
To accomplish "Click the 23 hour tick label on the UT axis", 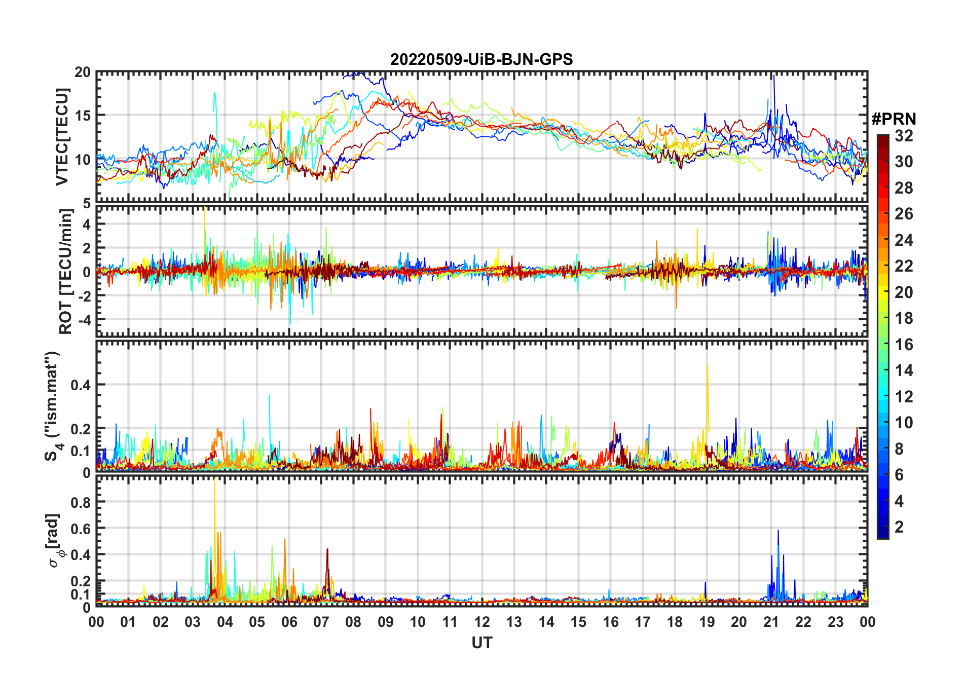I will [x=836, y=622].
